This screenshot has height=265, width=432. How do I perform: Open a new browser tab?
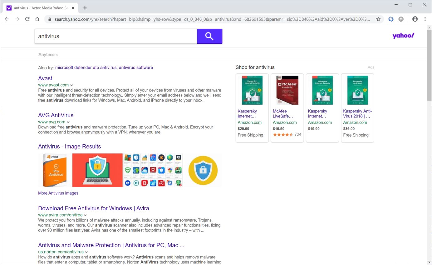85,8
